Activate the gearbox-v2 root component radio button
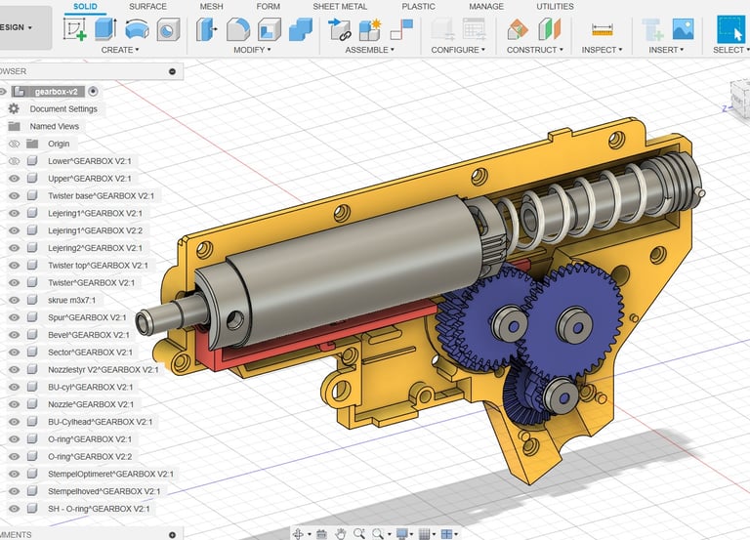The width and height of the screenshot is (750, 540). point(93,91)
